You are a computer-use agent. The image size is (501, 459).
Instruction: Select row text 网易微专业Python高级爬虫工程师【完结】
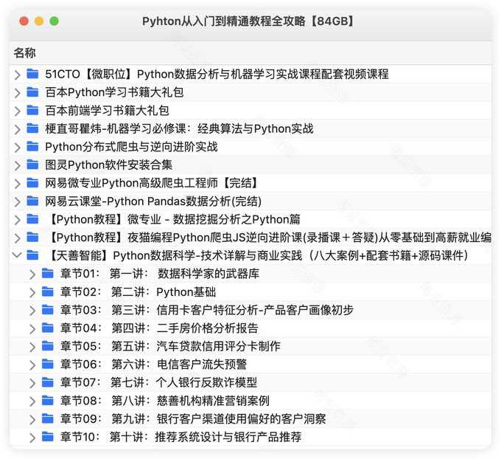point(153,183)
